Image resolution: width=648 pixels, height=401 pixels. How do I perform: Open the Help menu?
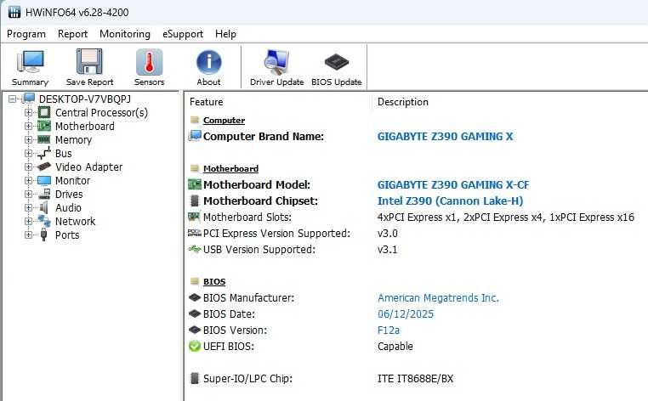225,34
